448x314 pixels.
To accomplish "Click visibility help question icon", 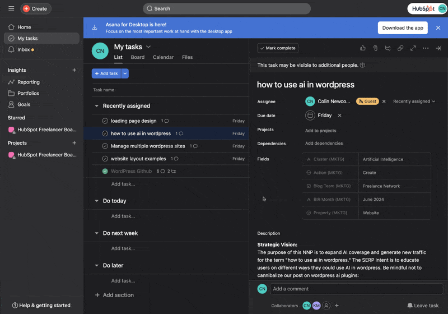I will point(362,65).
